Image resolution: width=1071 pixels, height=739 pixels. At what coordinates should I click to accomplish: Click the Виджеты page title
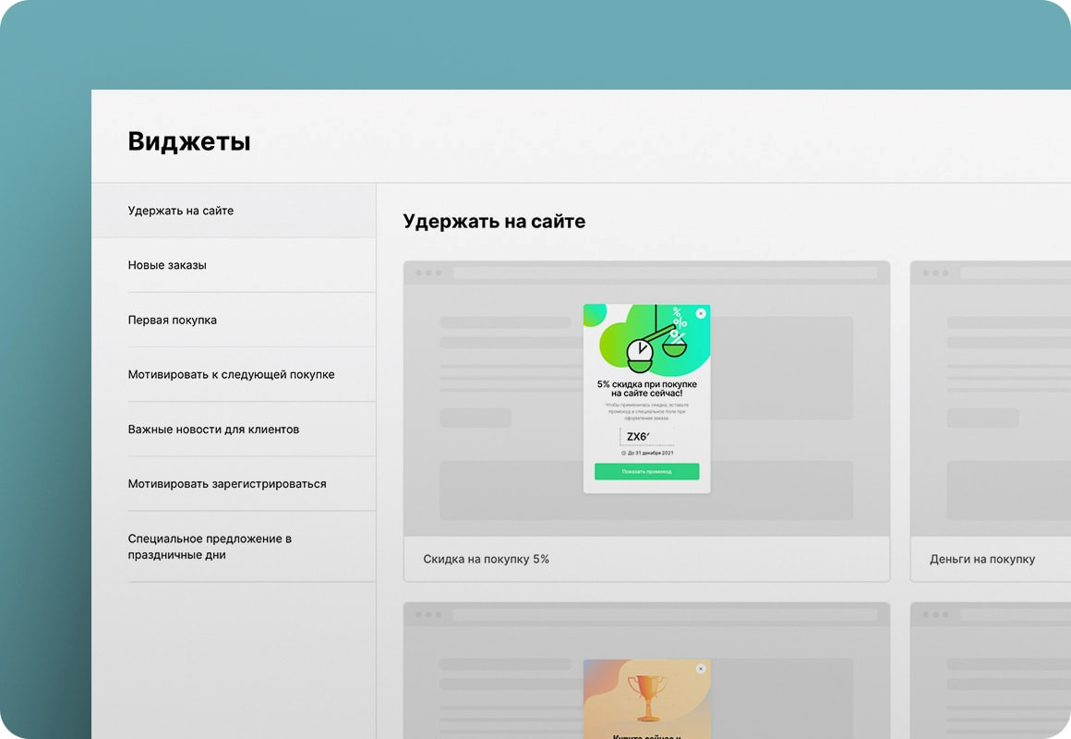click(x=189, y=141)
